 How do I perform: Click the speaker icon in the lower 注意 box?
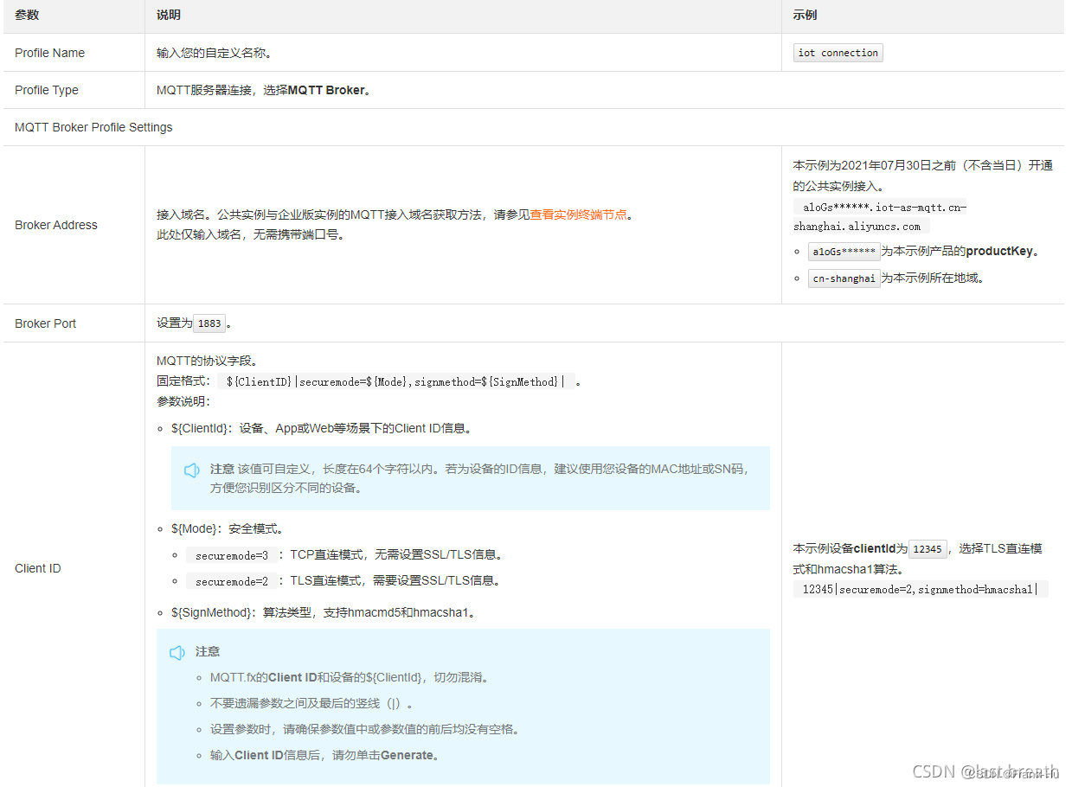click(x=177, y=653)
